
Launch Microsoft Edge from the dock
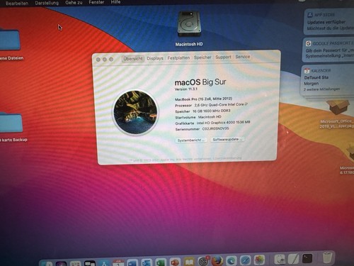232,260
